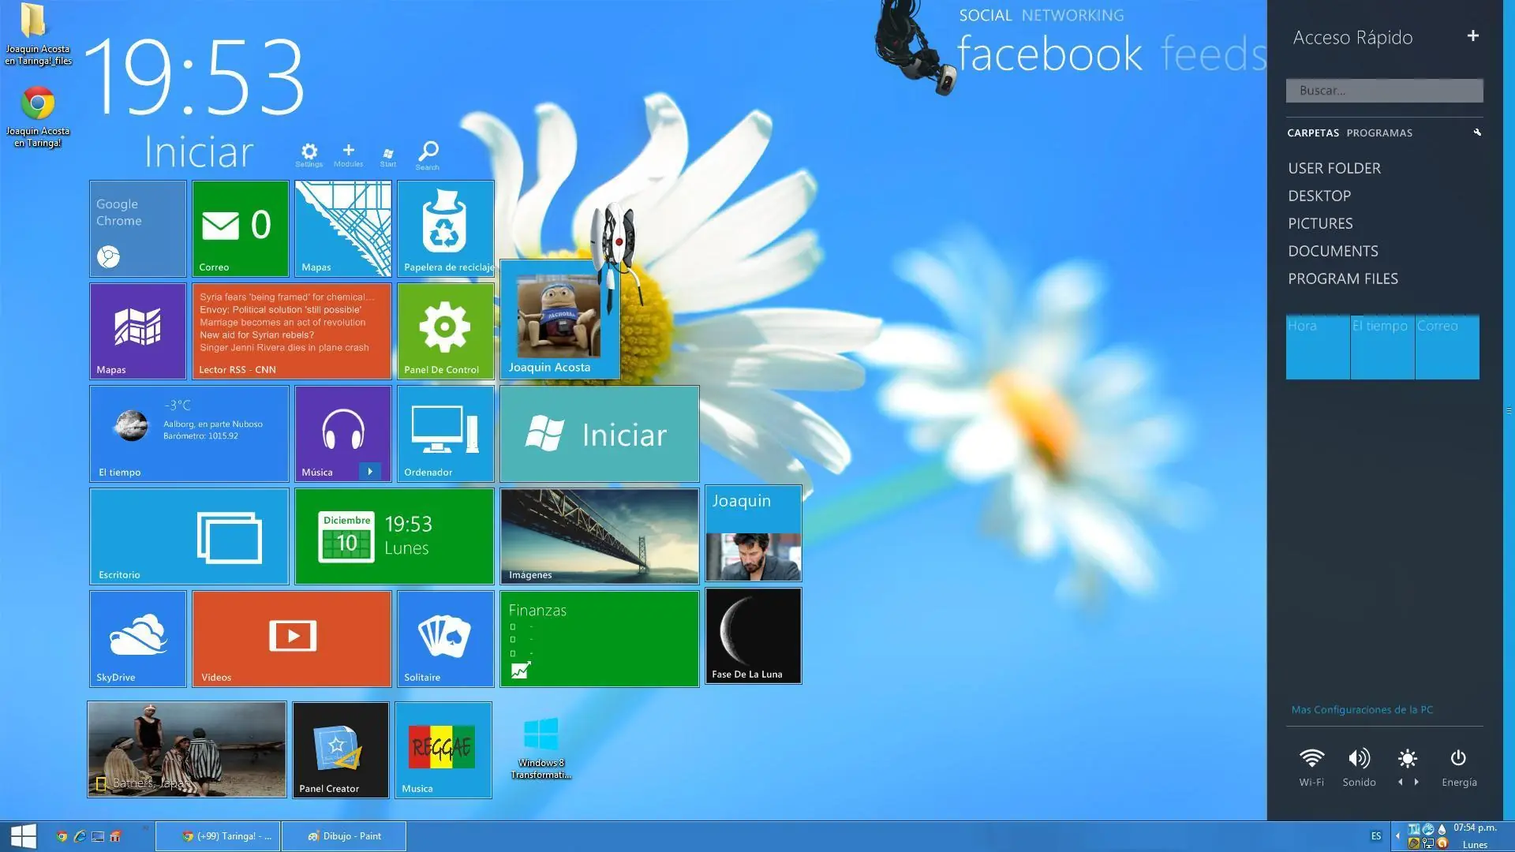The width and height of the screenshot is (1515, 852).
Task: Open the Fase De La Luna tile
Action: click(x=754, y=636)
